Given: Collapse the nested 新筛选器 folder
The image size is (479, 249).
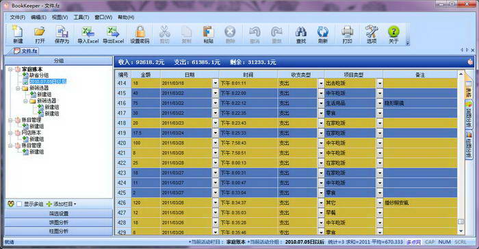Looking at the screenshot, I should pyautogui.click(x=26, y=101).
